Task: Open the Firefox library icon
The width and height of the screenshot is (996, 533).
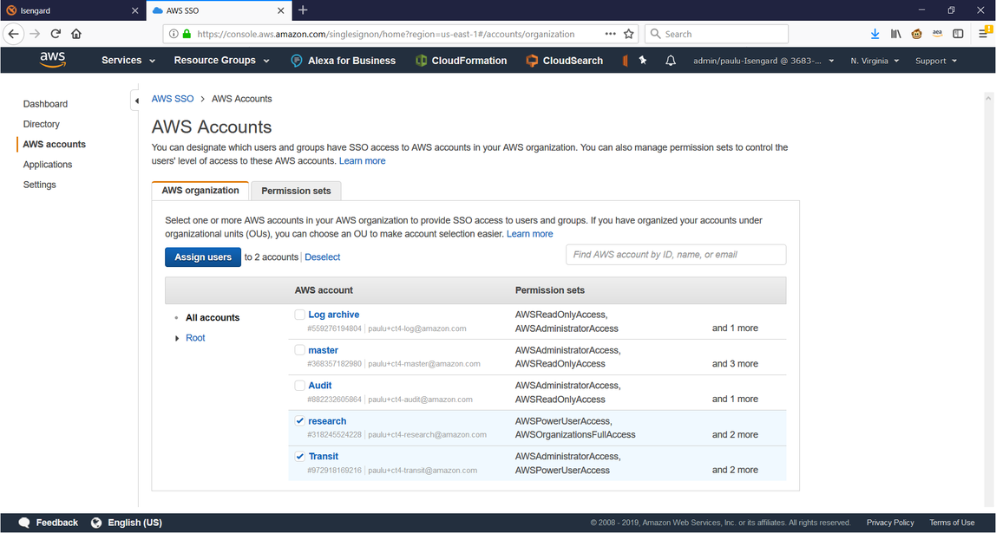Action: (895, 34)
